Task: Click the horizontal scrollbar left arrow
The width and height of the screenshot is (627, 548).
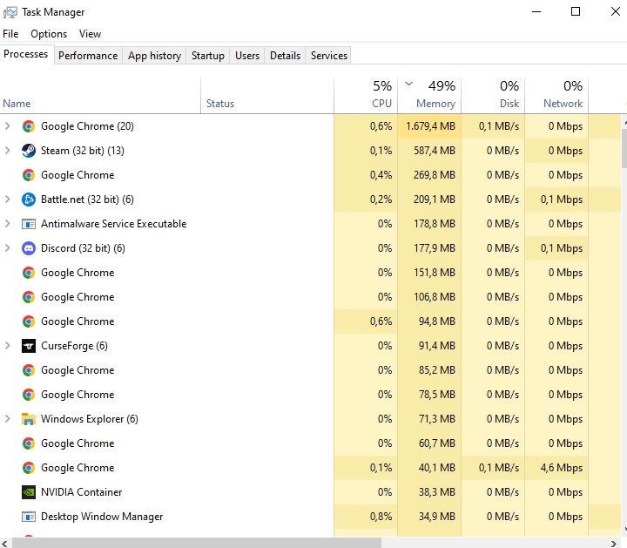Action: [x=5, y=543]
